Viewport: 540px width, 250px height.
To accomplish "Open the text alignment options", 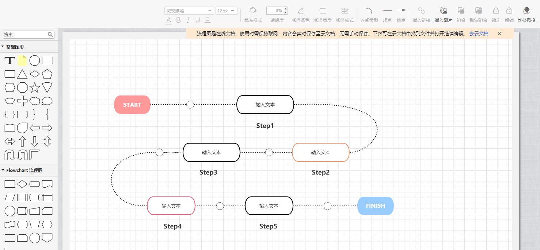I will [x=208, y=20].
